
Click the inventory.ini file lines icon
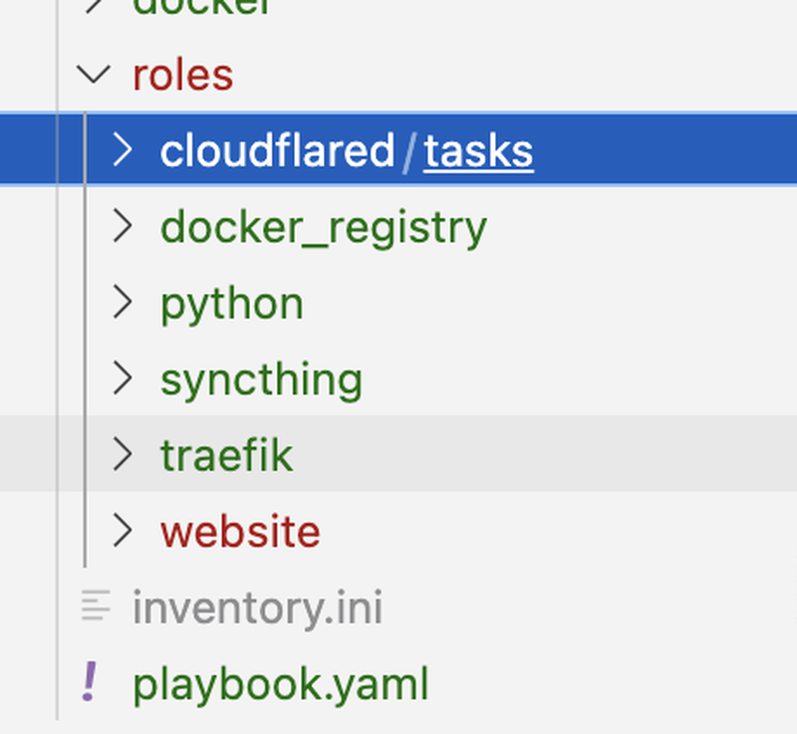tap(96, 607)
